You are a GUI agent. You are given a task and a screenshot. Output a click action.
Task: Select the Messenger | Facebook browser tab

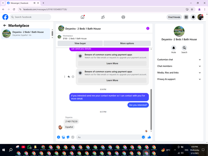pyautogui.click(x=23, y=3)
